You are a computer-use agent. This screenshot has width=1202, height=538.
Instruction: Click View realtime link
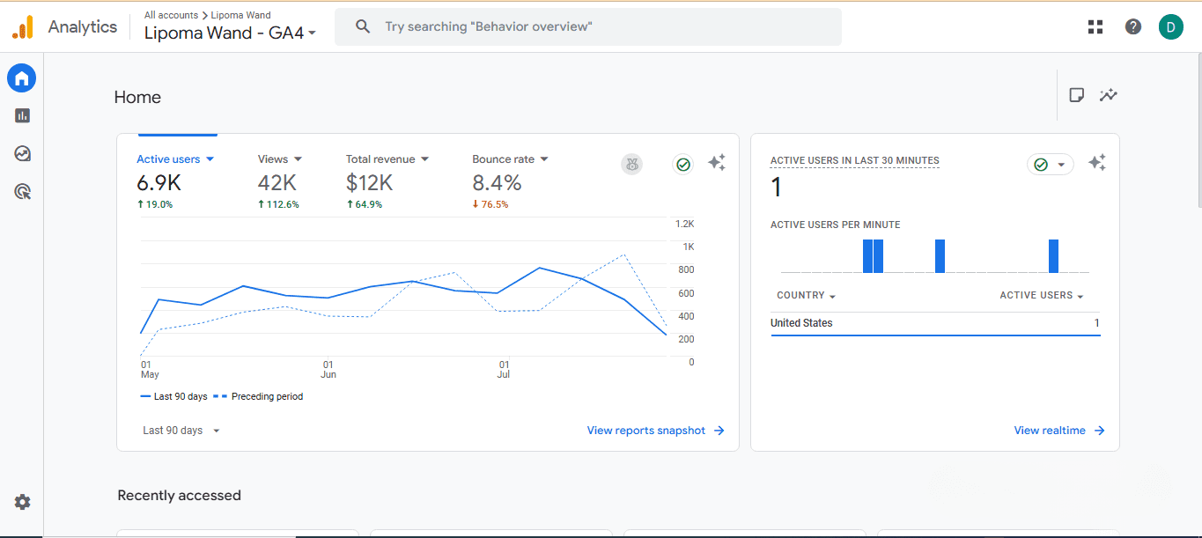click(x=1058, y=431)
